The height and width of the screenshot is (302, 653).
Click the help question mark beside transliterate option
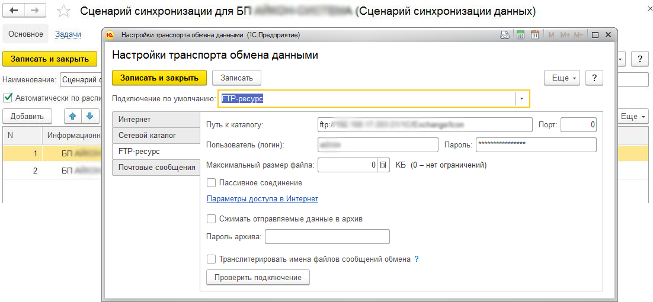pyautogui.click(x=417, y=259)
